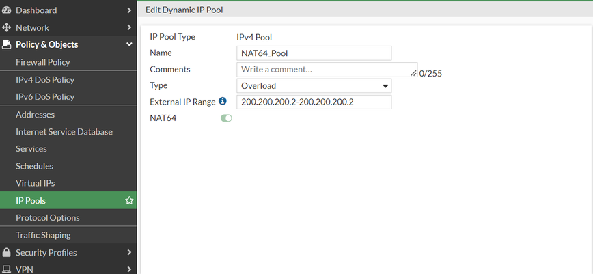Expand the Dashboard menu chevron
This screenshot has width=593, height=274.
point(129,10)
